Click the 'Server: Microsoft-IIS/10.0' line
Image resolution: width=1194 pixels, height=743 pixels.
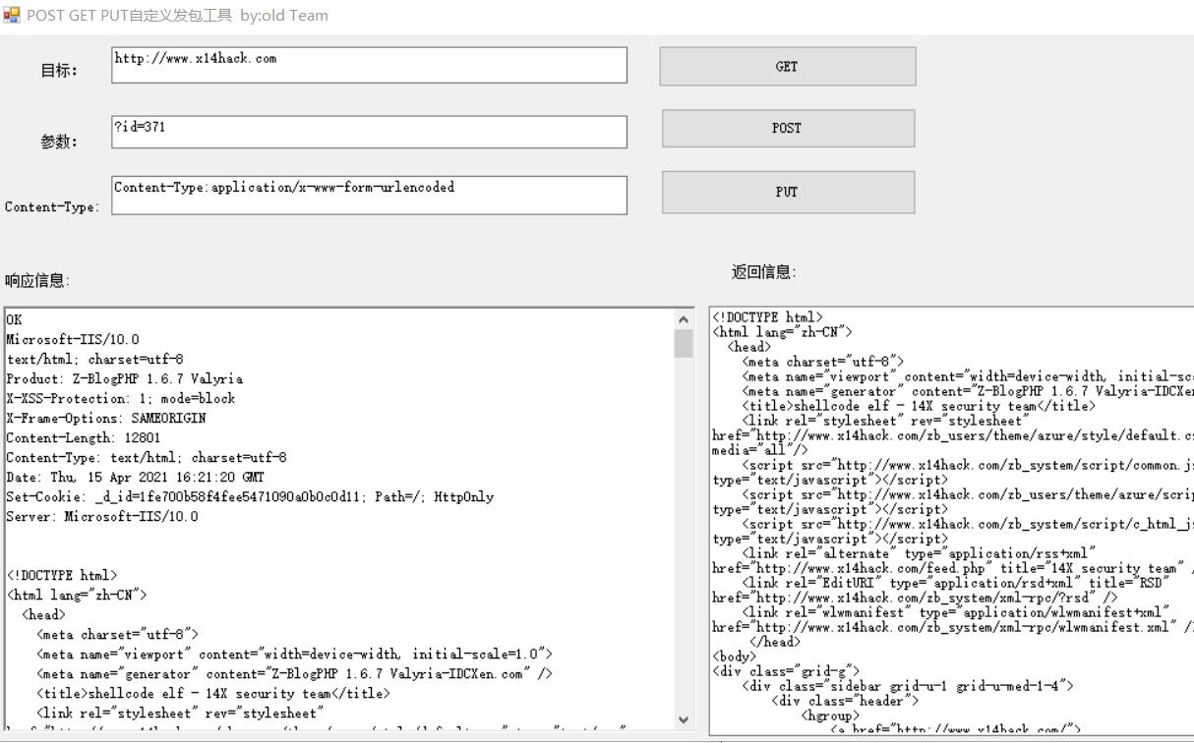[x=102, y=516]
